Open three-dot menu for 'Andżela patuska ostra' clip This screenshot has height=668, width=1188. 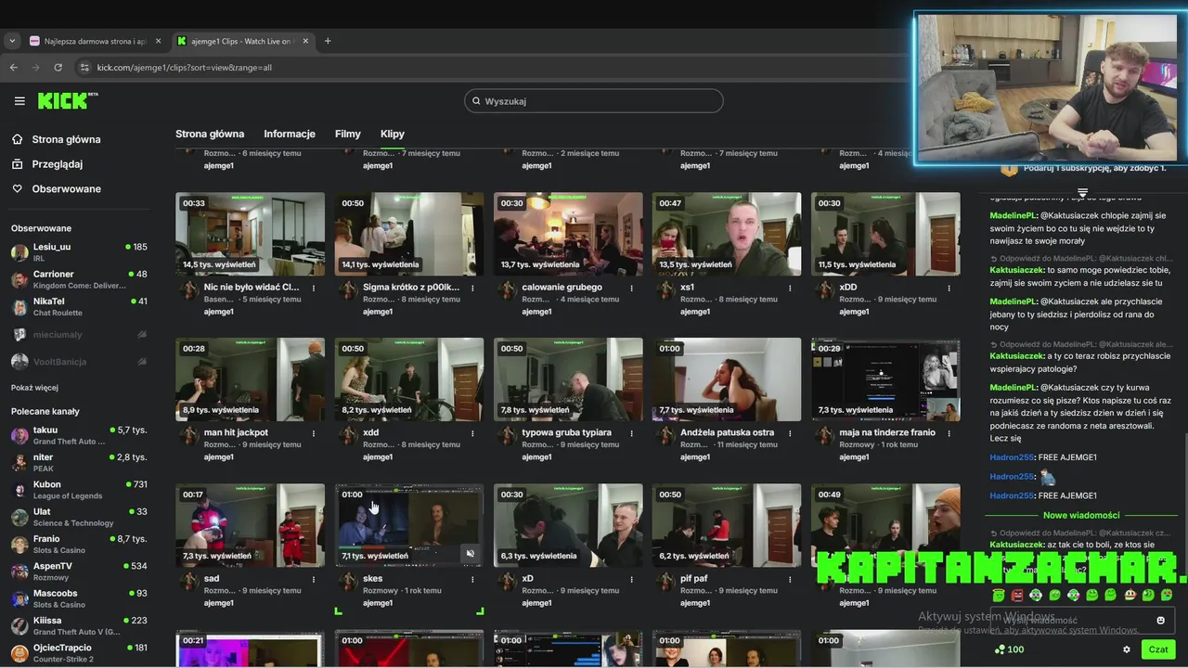pyautogui.click(x=790, y=433)
